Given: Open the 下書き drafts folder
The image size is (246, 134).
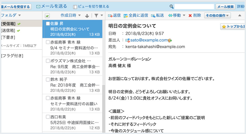Looking at the screenshot, I should click(8, 37).
